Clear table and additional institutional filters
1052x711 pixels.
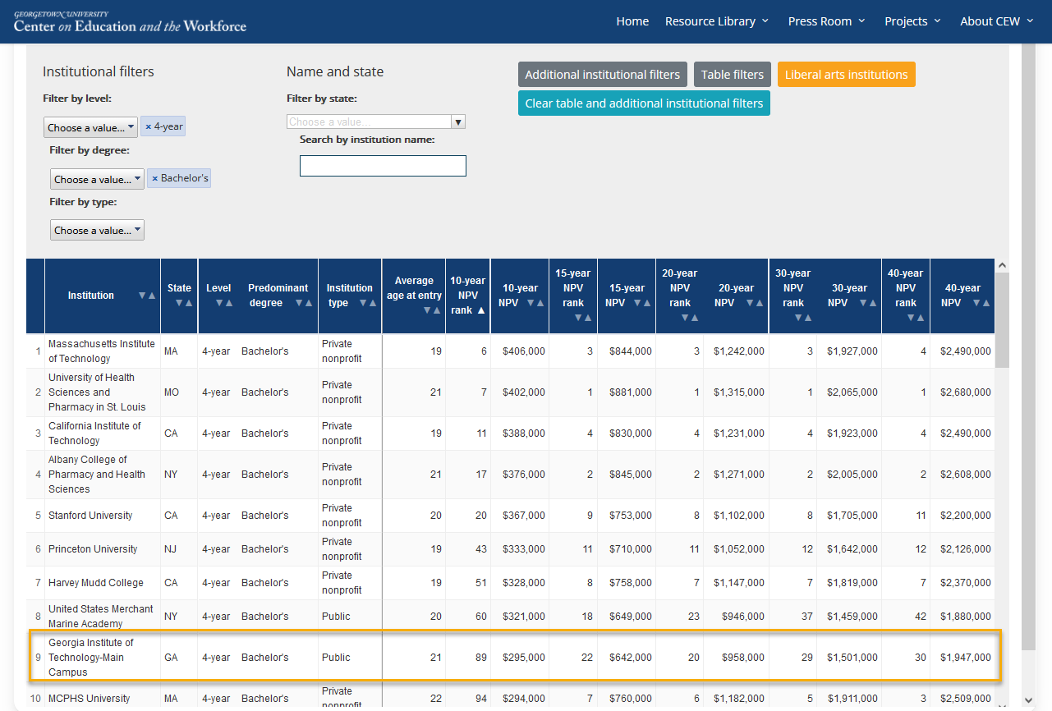[x=644, y=103]
